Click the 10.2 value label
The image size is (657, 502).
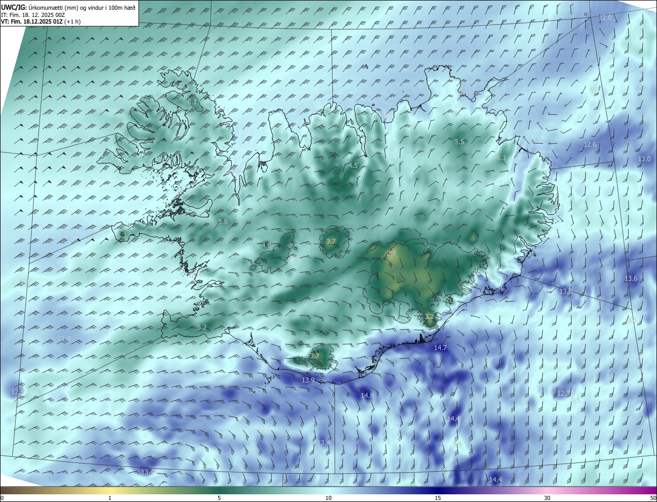coord(264,429)
